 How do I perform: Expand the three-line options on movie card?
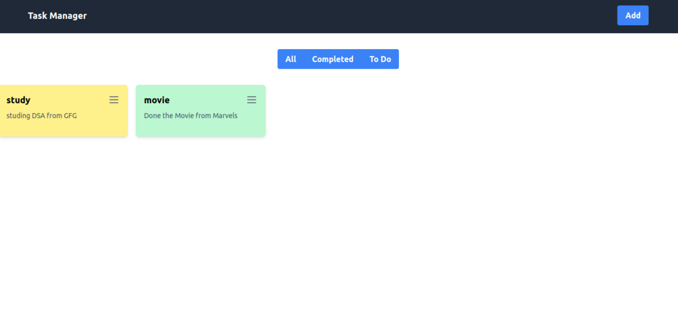(x=251, y=100)
